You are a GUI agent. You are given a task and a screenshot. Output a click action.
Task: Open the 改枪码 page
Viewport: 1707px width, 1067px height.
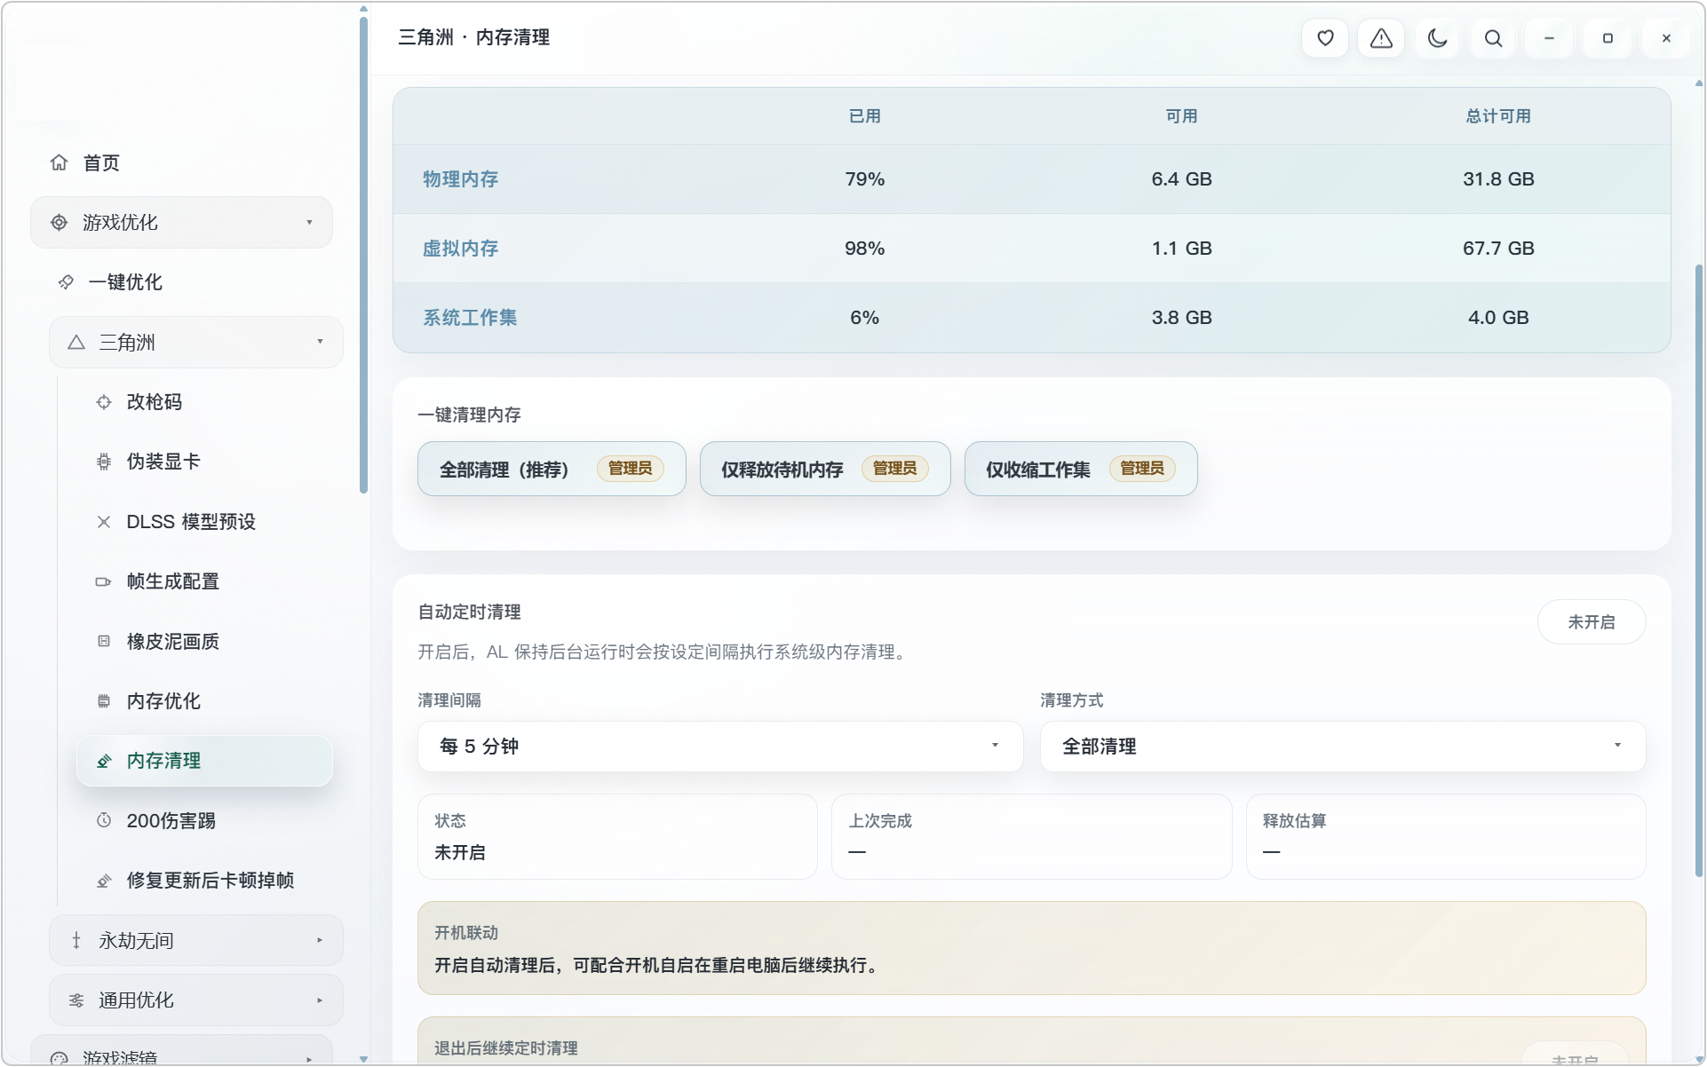tap(154, 402)
